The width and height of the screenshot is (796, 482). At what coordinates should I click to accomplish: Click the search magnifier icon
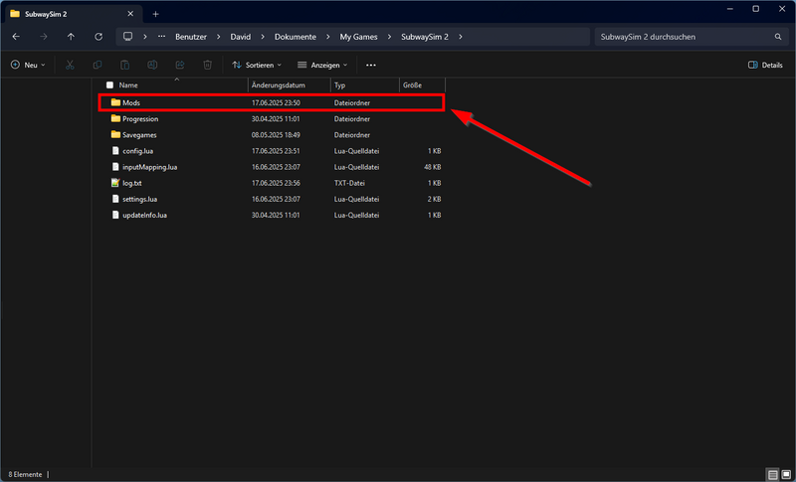pos(778,37)
